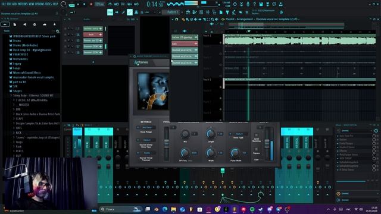
Task: Click the red 'back' clip in playlist picker
Action: pyautogui.click(x=185, y=43)
